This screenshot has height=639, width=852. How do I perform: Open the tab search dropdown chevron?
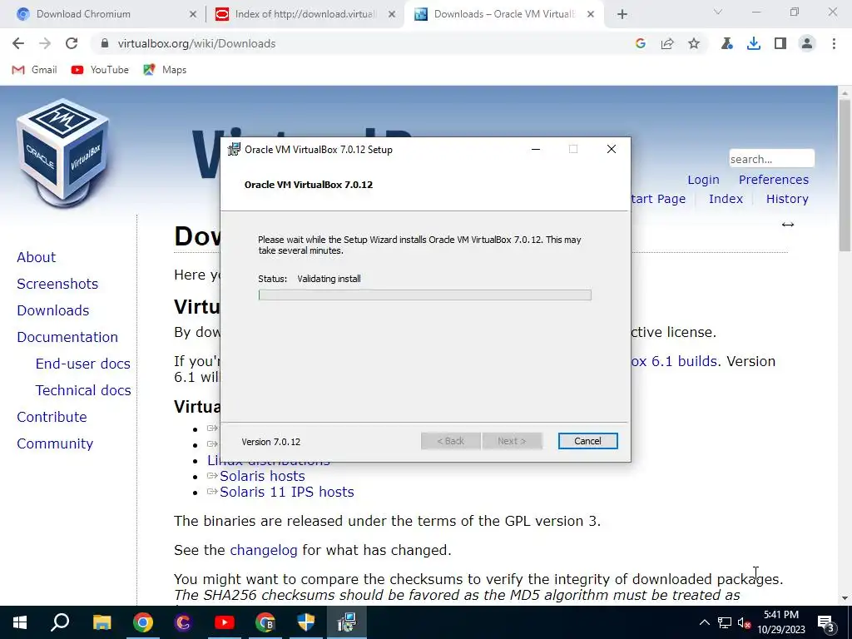coord(718,12)
